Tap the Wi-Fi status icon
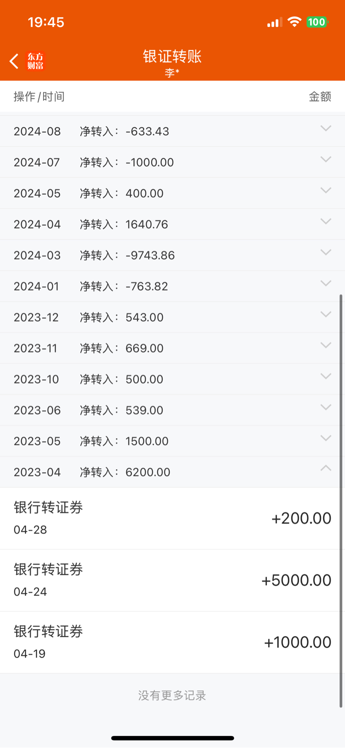Image resolution: width=345 pixels, height=748 pixels. click(294, 22)
